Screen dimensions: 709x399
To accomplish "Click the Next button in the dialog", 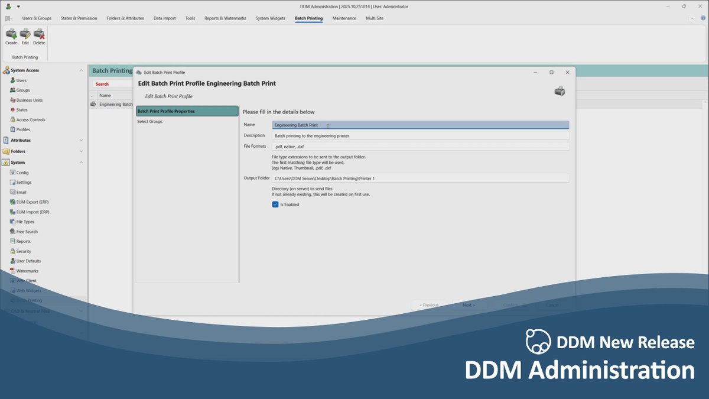I will [x=469, y=305].
